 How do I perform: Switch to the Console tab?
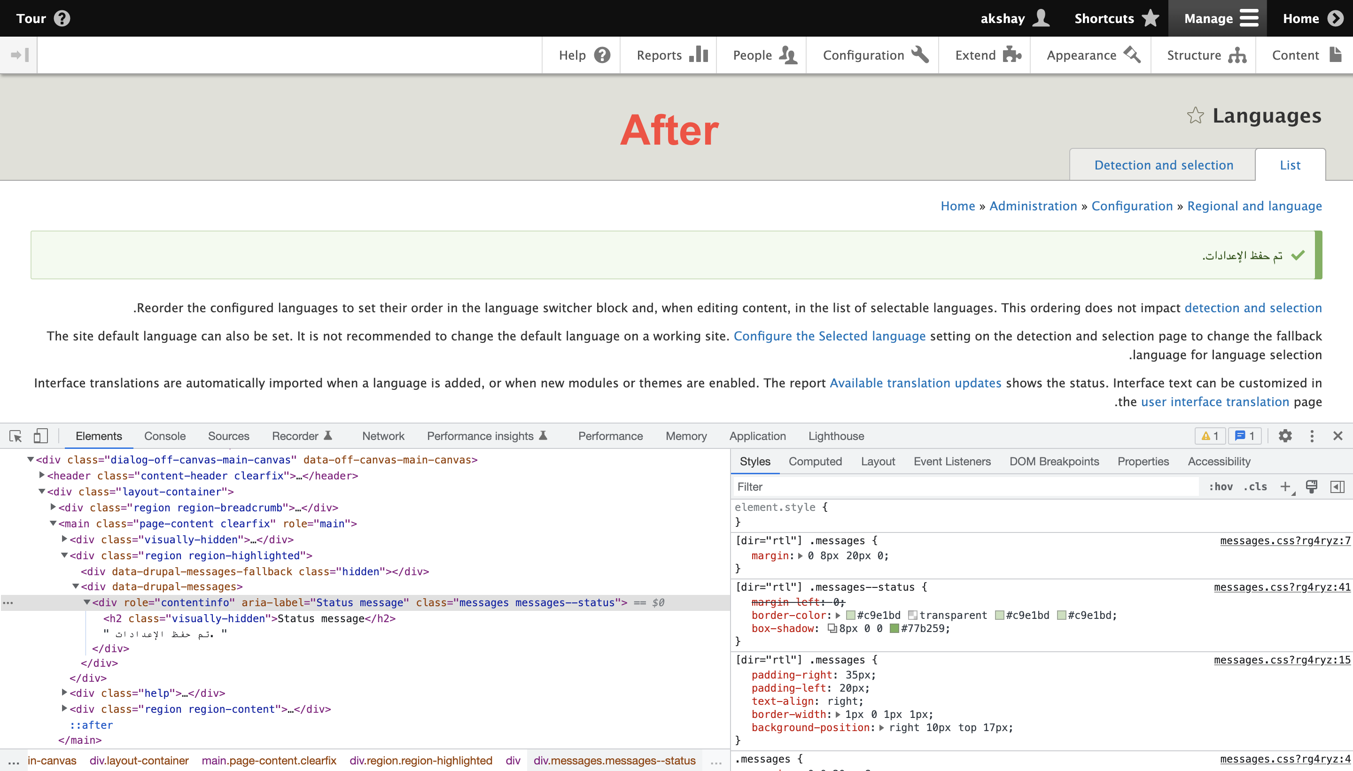pyautogui.click(x=164, y=436)
